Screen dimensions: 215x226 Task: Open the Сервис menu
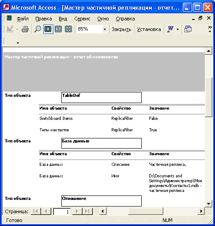[82, 19]
